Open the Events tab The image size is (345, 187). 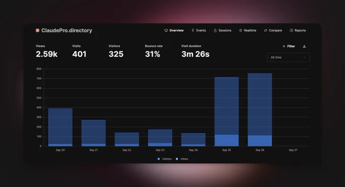pos(199,30)
